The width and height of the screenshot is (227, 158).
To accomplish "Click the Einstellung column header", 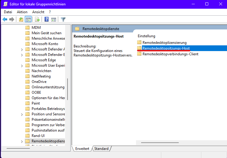I will (147, 36).
